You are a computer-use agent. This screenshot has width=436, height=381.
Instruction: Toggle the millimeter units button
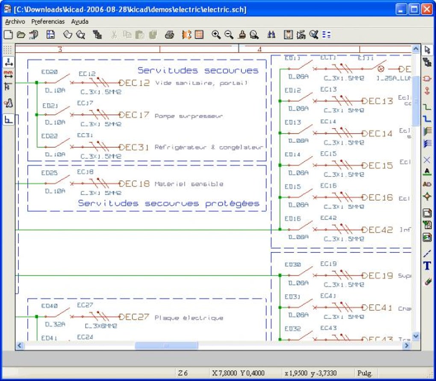coord(8,75)
